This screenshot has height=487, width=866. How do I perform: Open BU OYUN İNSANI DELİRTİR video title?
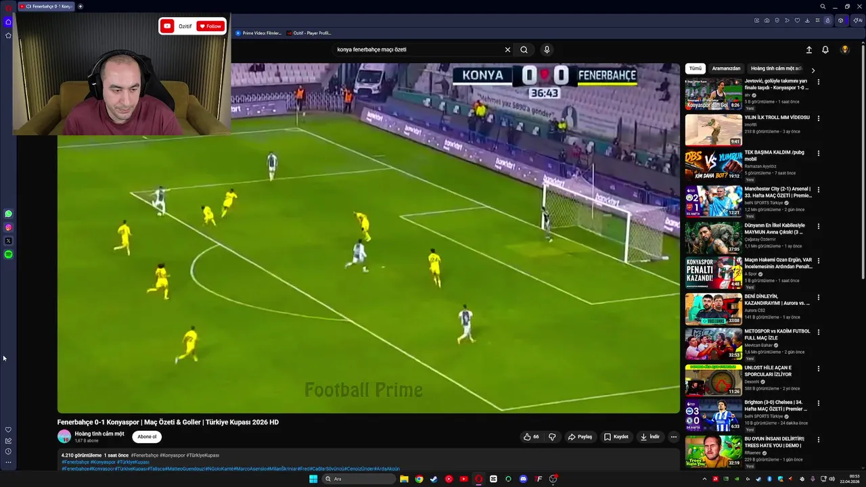click(775, 442)
